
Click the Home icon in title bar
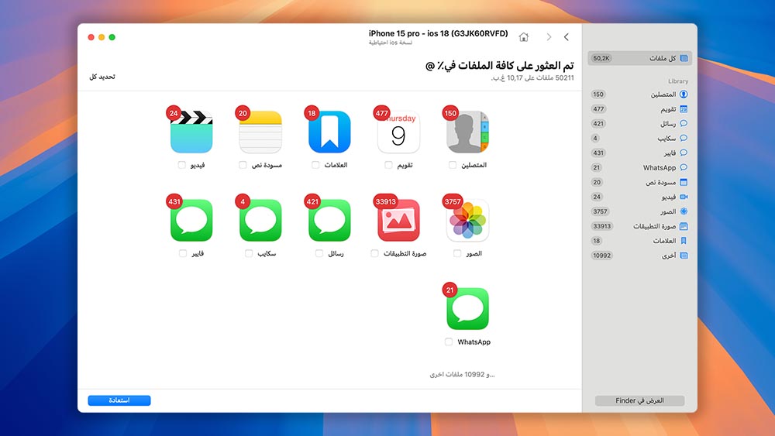524,37
